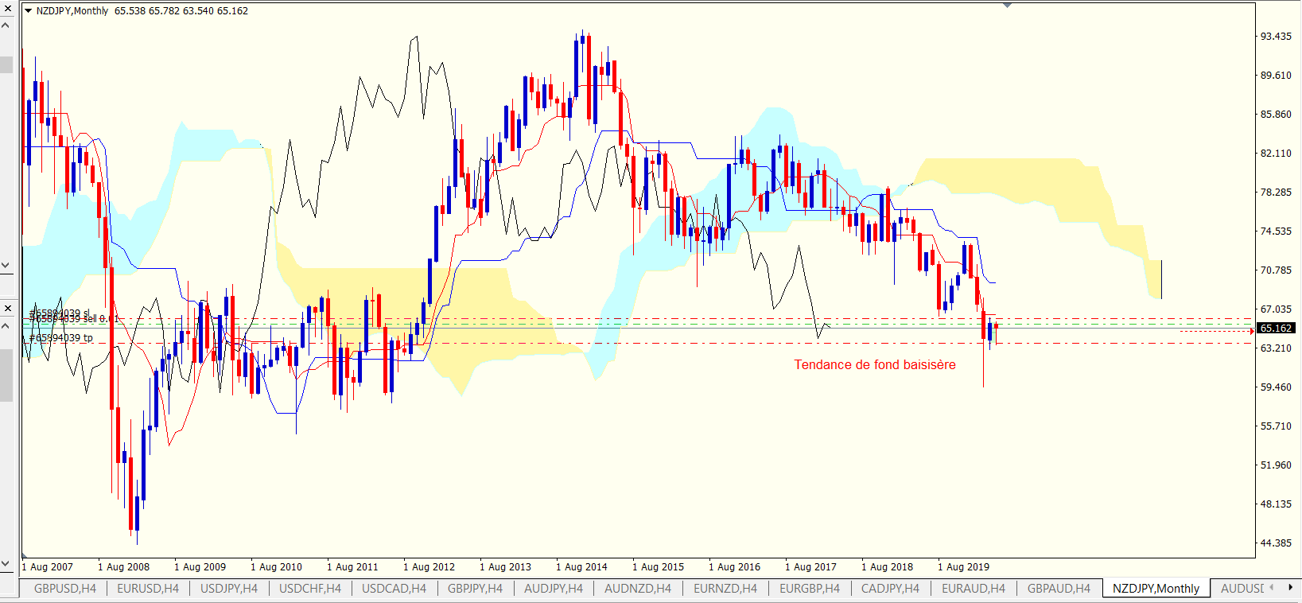The height and width of the screenshot is (603, 1302).
Task: Close the lower left side panel
Action: pos(7,308)
